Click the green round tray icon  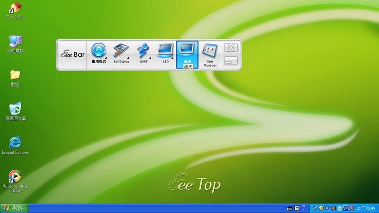(339, 208)
